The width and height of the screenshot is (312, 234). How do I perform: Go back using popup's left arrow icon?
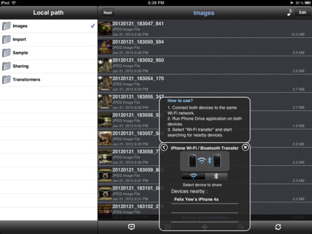tap(164, 148)
